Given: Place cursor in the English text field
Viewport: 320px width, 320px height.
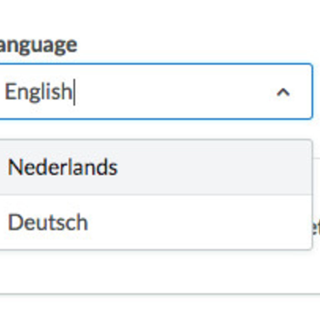Looking at the screenshot, I should point(125,92).
